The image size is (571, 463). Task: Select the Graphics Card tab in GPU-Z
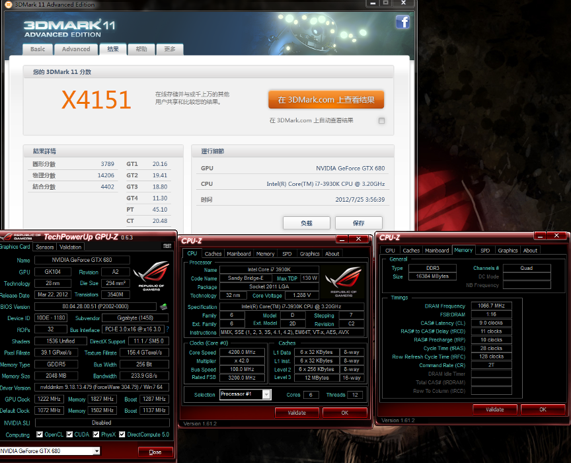[x=15, y=247]
